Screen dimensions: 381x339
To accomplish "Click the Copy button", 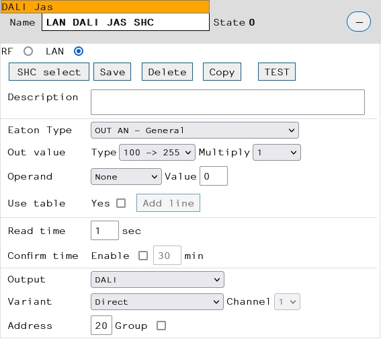I will 222,72.
